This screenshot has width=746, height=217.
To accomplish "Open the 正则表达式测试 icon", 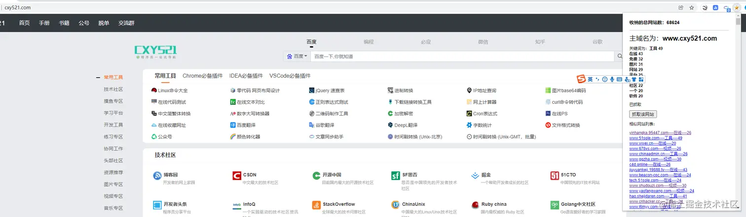I will tap(312, 102).
